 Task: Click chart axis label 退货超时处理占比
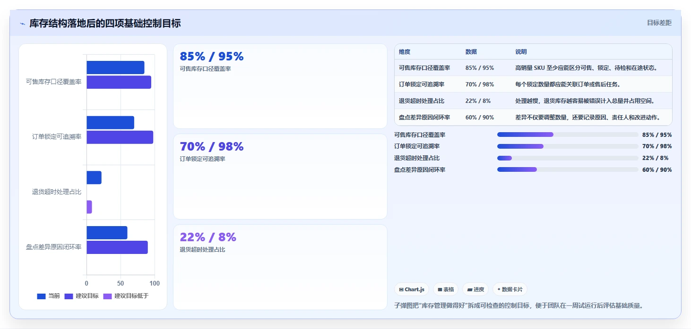click(57, 192)
